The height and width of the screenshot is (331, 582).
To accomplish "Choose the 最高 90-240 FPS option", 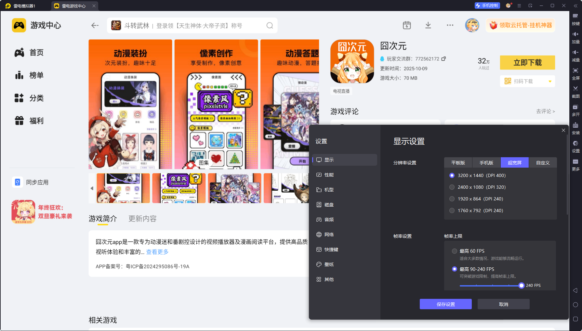I will (x=473, y=269).
